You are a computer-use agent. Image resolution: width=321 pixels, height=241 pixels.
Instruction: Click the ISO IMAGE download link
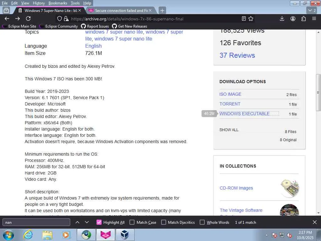click(x=230, y=94)
